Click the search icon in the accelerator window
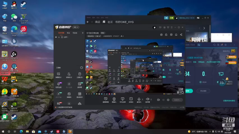Screen dimensions: 239x134 pos(199,45)
